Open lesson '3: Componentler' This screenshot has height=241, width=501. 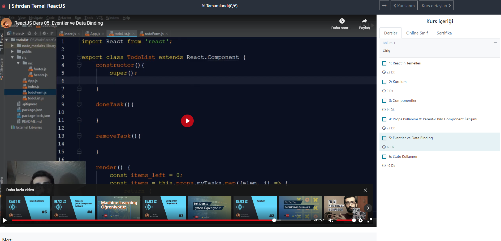click(x=403, y=101)
